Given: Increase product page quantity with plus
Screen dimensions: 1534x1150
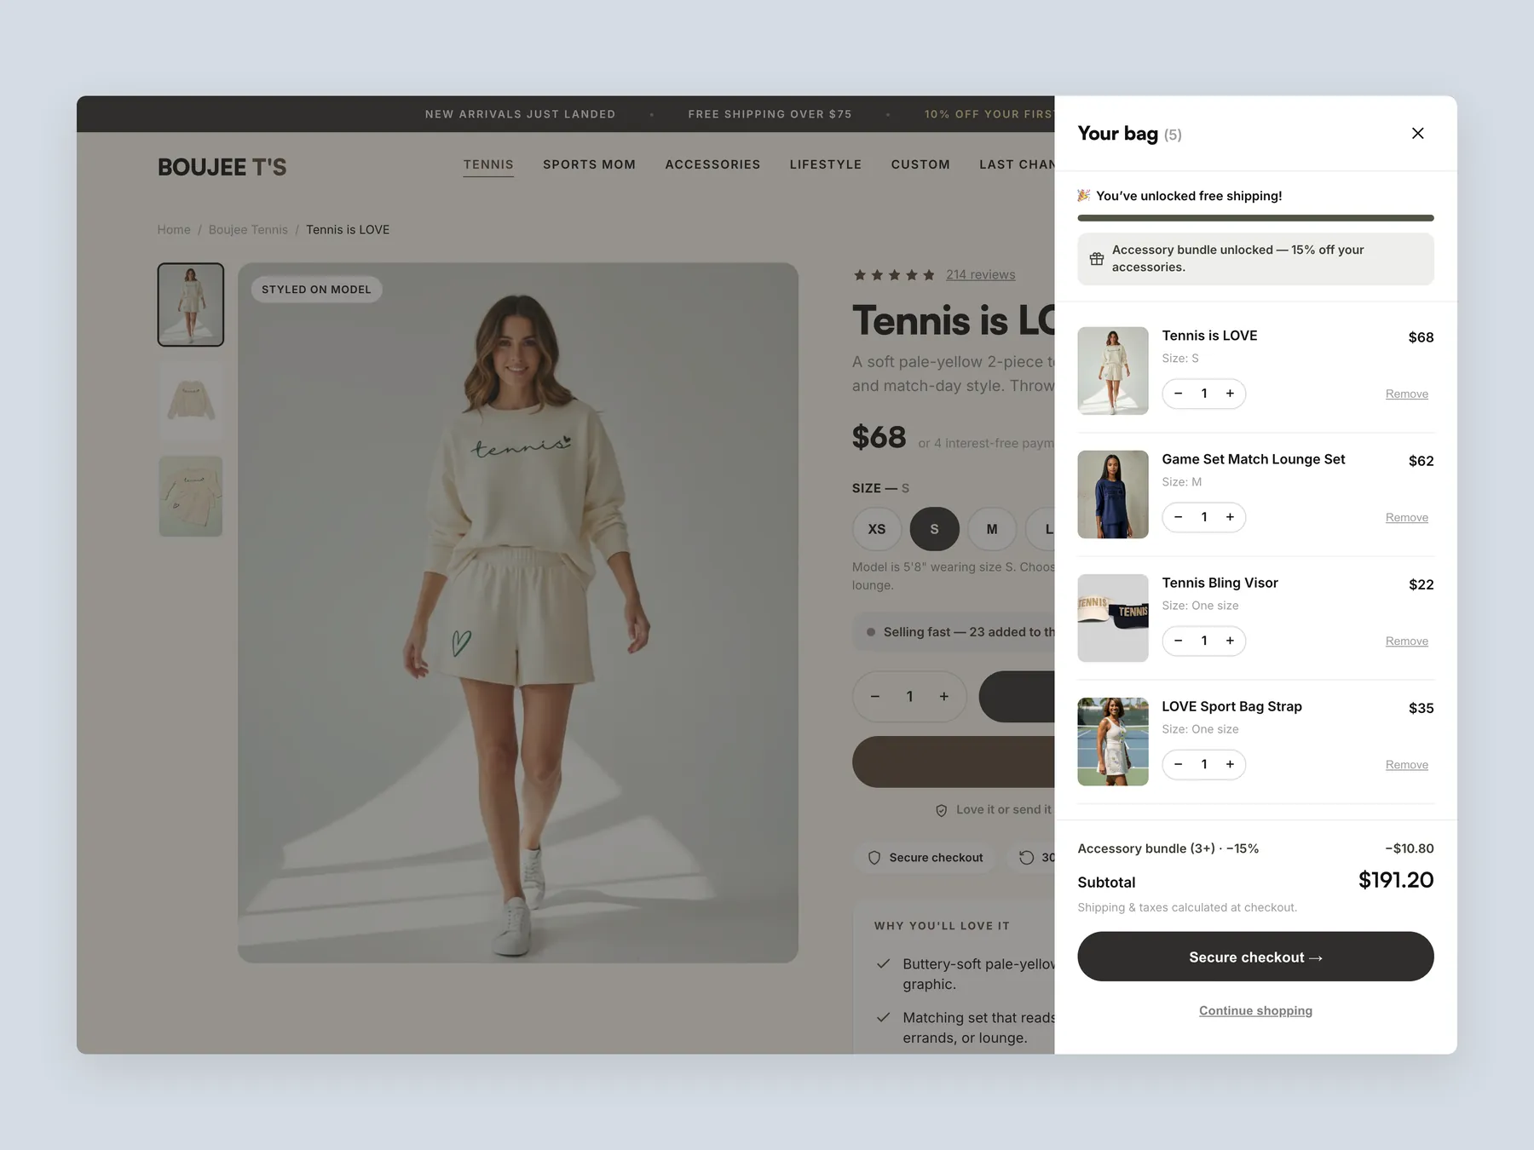Looking at the screenshot, I should click(x=944, y=697).
